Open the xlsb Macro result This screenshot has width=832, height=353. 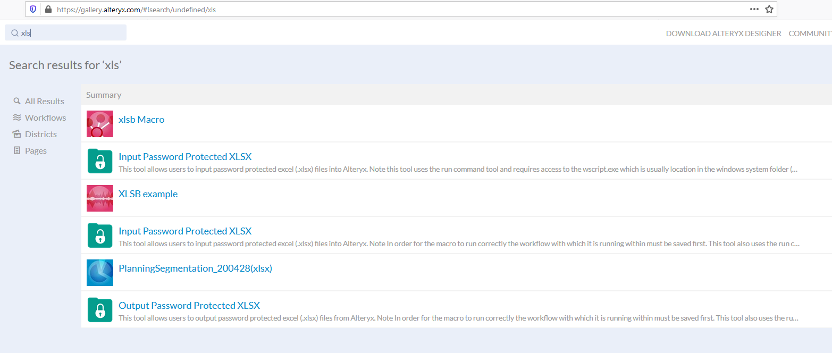tap(141, 120)
